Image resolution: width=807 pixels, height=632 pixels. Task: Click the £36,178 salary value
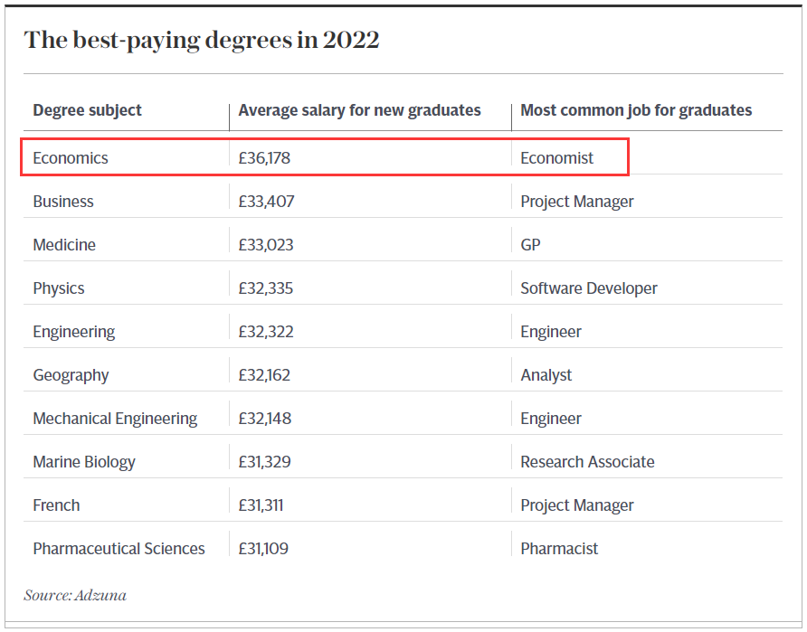tap(264, 158)
